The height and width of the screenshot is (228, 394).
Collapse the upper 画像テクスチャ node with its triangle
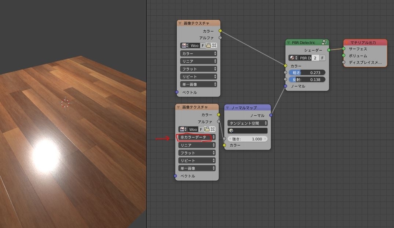[x=180, y=23]
